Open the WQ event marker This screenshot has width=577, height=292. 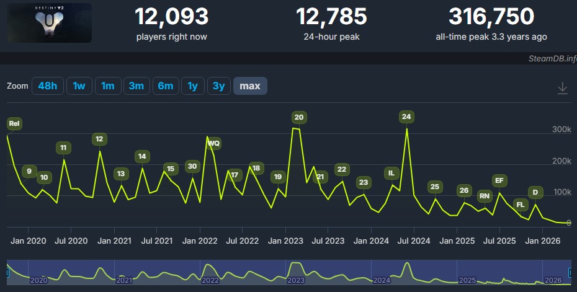[x=214, y=143]
